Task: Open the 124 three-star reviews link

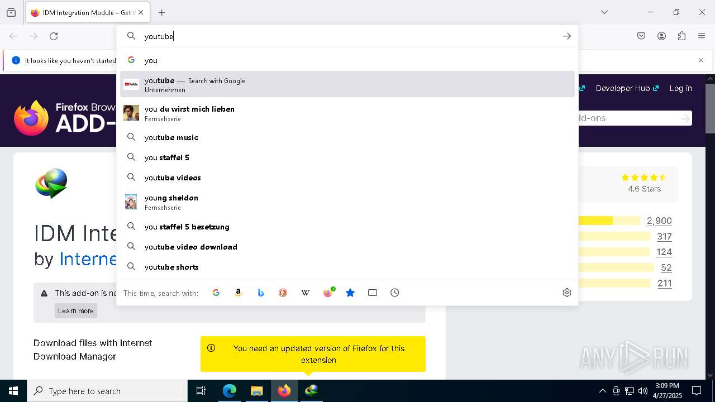Action: point(664,252)
